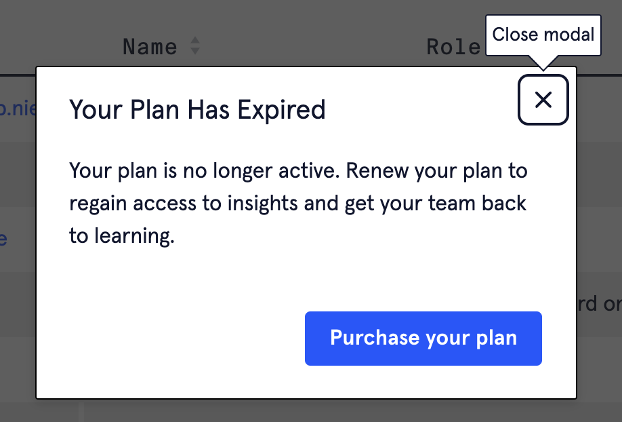622x422 pixels.
Task: Select the descending arrow next to Name
Action: pos(195,51)
